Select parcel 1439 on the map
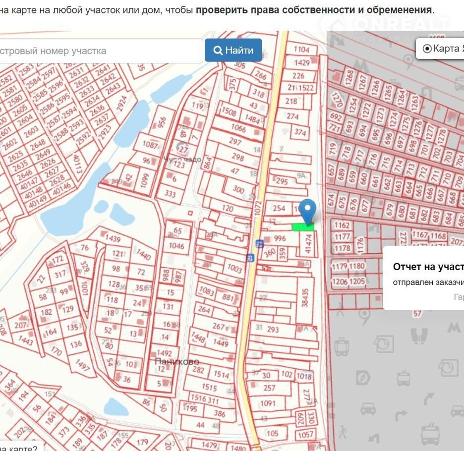Screen dimensions: 464x451 coord(113,239)
